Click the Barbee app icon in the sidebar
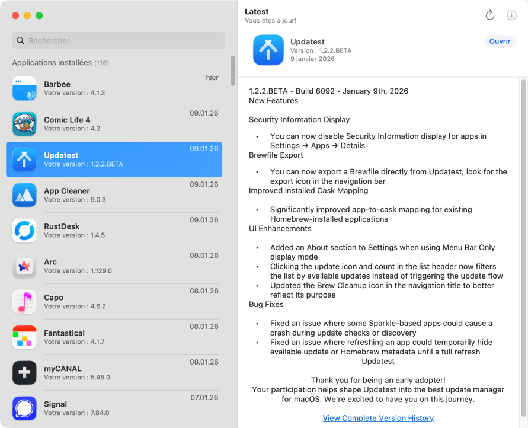Viewport: 528px width, 428px height. point(24,88)
